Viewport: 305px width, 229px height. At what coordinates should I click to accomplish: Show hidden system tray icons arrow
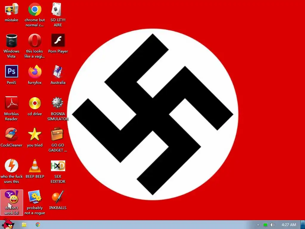pyautogui.click(x=258, y=225)
